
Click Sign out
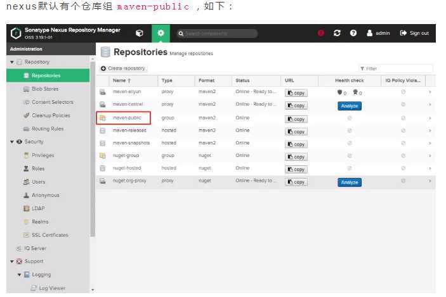click(x=414, y=33)
